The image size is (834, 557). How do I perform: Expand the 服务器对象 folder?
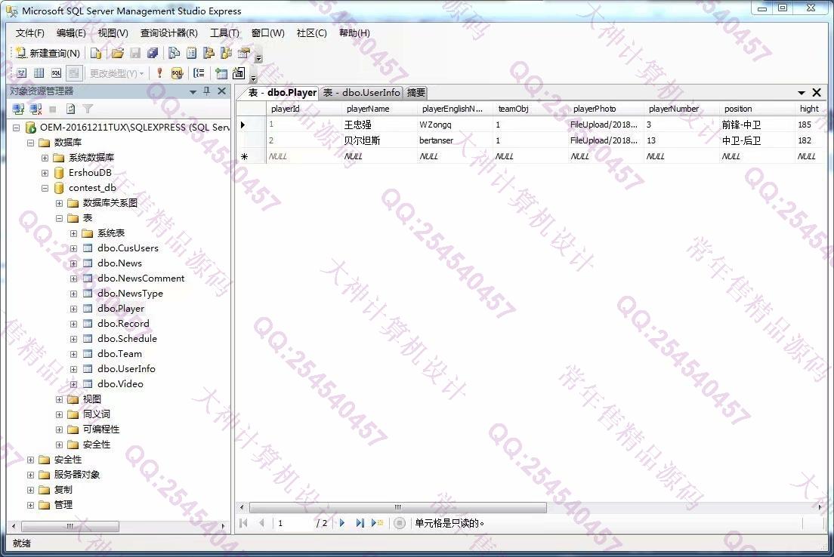pyautogui.click(x=30, y=475)
